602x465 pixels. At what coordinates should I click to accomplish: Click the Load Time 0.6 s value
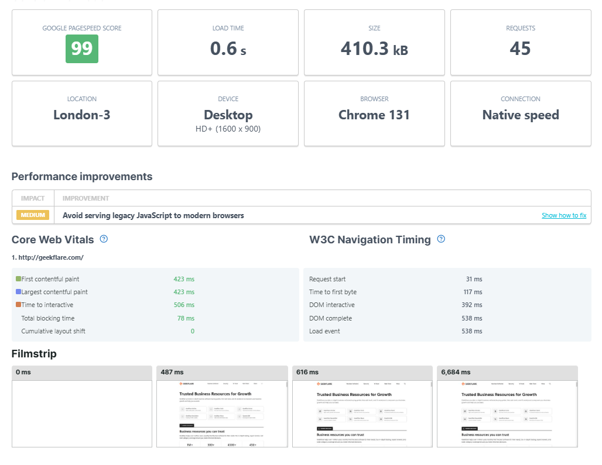228,49
